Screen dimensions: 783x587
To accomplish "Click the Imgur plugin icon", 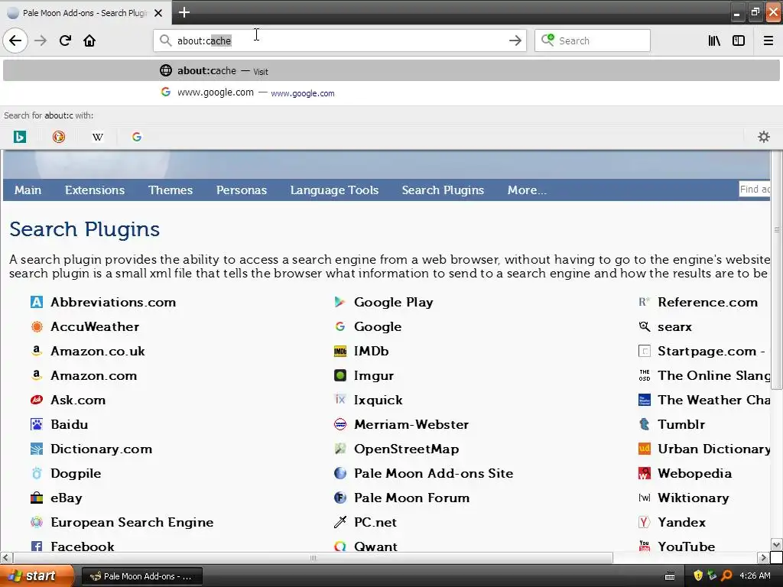I will [x=340, y=375].
